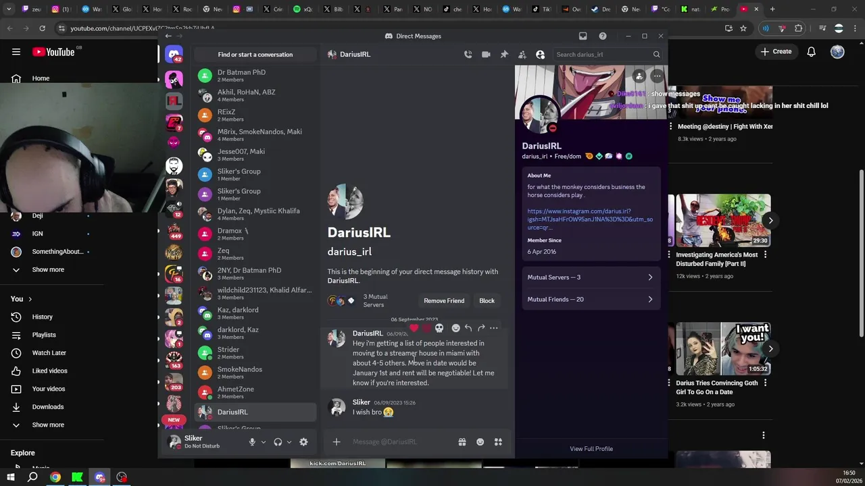Viewport: 865px width, 486px height.
Task: Add skull reaction to DariusIRL's message
Action: pyautogui.click(x=439, y=328)
